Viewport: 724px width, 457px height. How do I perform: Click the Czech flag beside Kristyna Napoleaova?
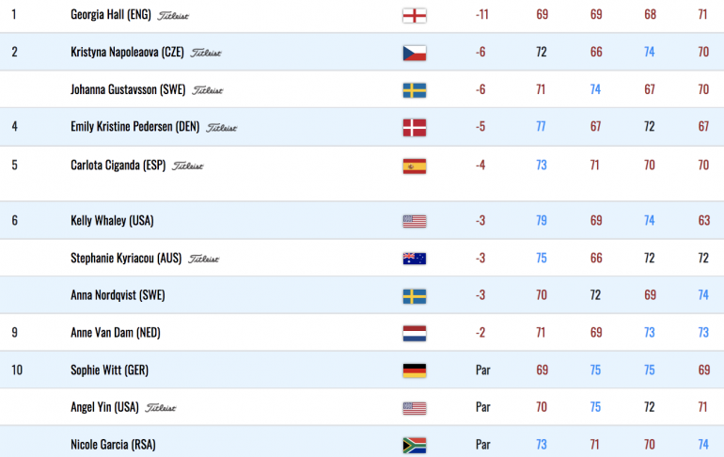[414, 53]
